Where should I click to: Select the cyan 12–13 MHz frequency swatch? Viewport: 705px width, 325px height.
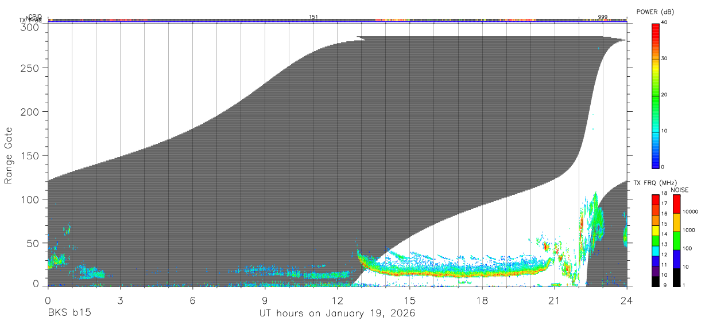[655, 250]
